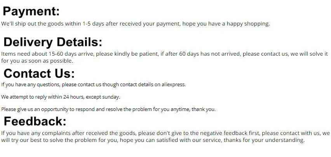Click the Contact Us heading

tap(39, 73)
